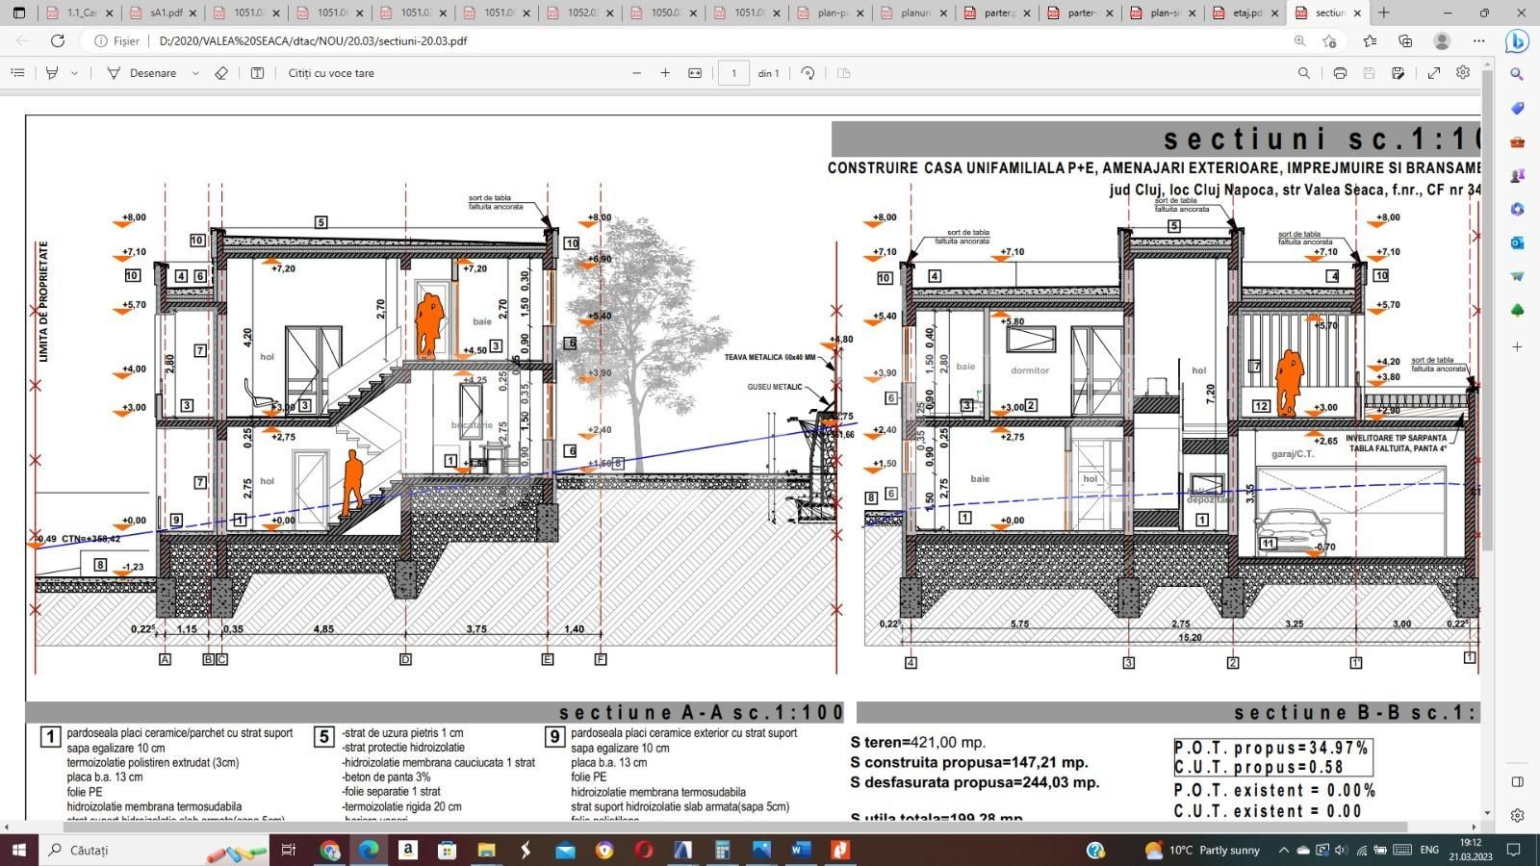Expand the Desenare pen options dropdown

(x=195, y=73)
